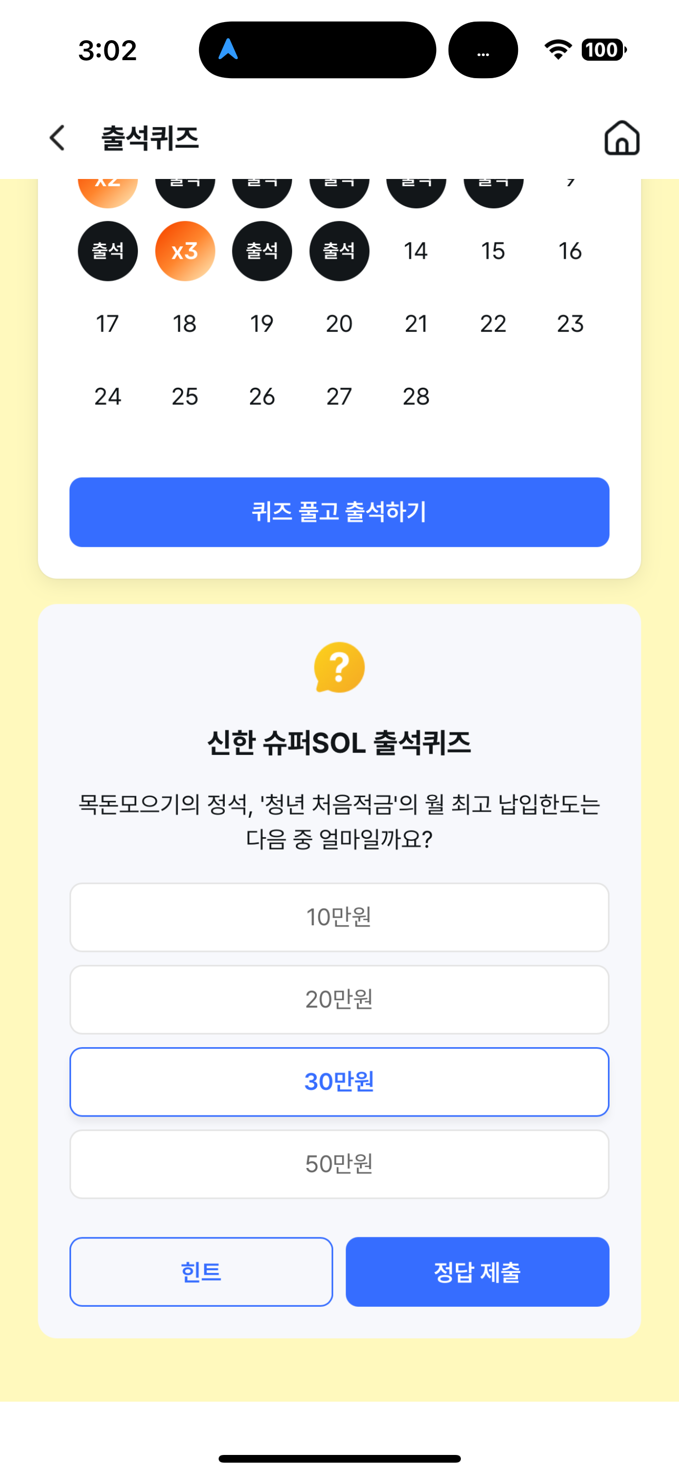
Task: Tap the yellow question mark bubble
Action: click(339, 668)
